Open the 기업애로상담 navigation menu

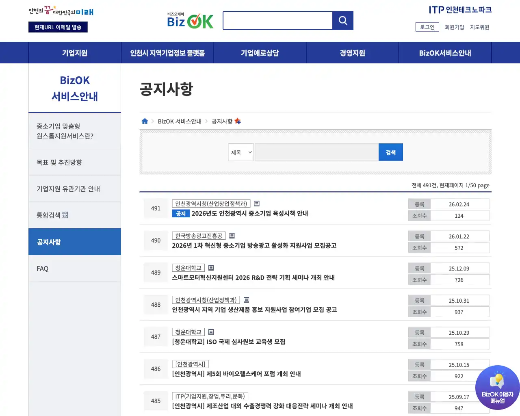260,52
